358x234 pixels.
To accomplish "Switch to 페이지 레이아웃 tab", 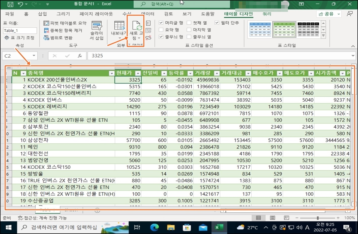I will tap(96, 14).
